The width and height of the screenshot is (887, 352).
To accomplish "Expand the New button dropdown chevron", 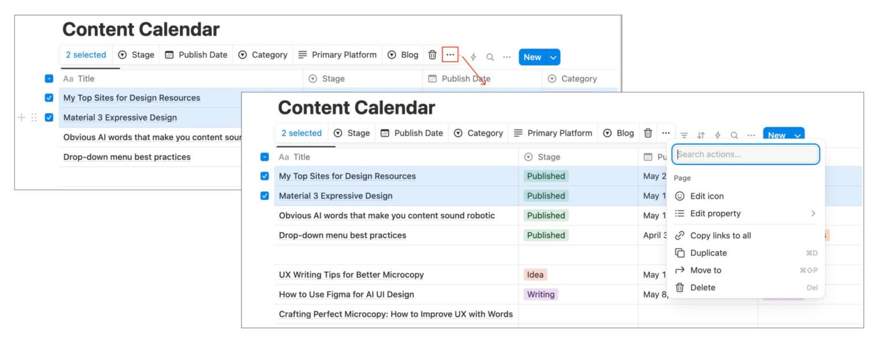I will (798, 134).
